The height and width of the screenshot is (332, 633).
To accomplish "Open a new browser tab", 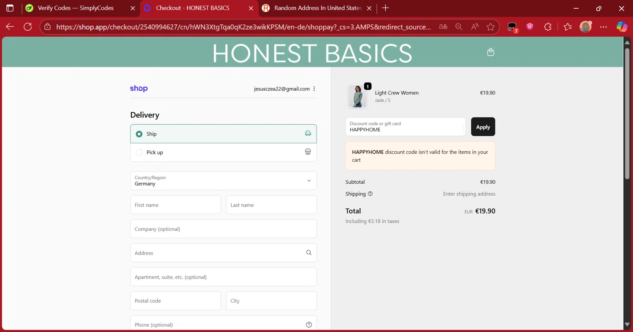I will tap(385, 8).
